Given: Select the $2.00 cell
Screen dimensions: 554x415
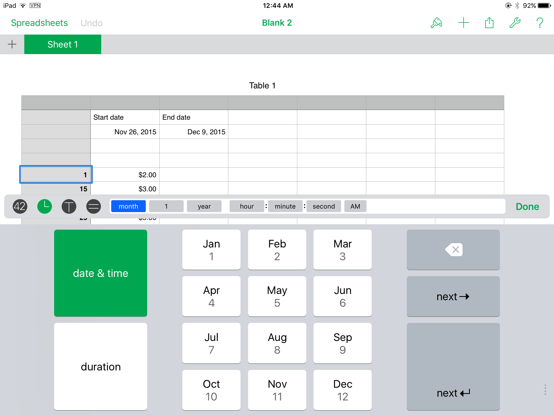Looking at the screenshot, I should (125, 175).
